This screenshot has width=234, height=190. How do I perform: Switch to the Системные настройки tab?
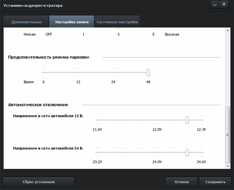click(117, 22)
